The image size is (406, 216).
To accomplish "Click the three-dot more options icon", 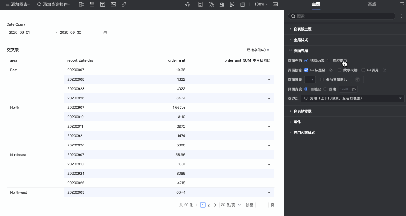I will (x=401, y=16).
